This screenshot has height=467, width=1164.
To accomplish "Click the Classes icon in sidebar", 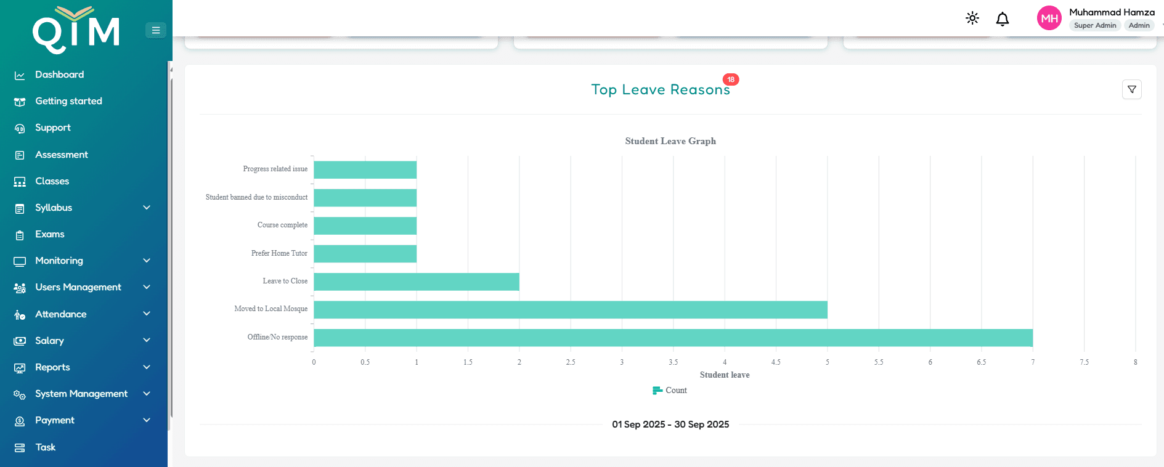I will coord(20,182).
